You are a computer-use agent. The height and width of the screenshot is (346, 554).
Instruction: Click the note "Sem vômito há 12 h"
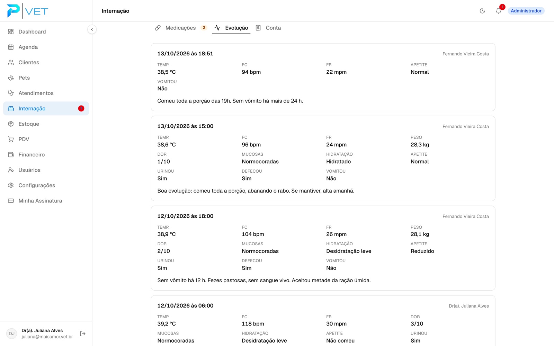pyautogui.click(x=264, y=281)
